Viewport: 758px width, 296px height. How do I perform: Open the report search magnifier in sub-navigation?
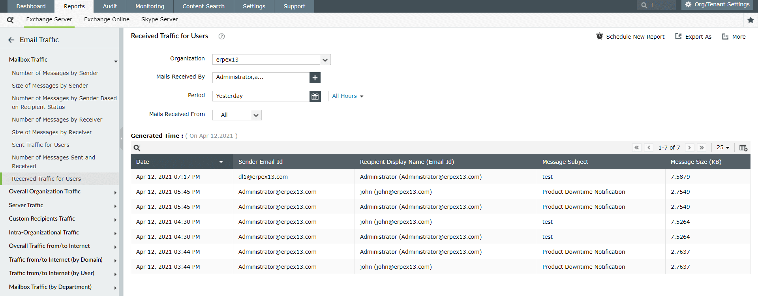[10, 20]
